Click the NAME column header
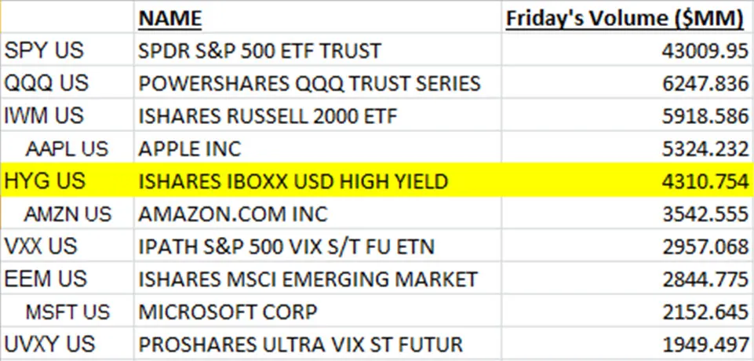Image resolution: width=754 pixels, height=361 pixels. (x=169, y=17)
